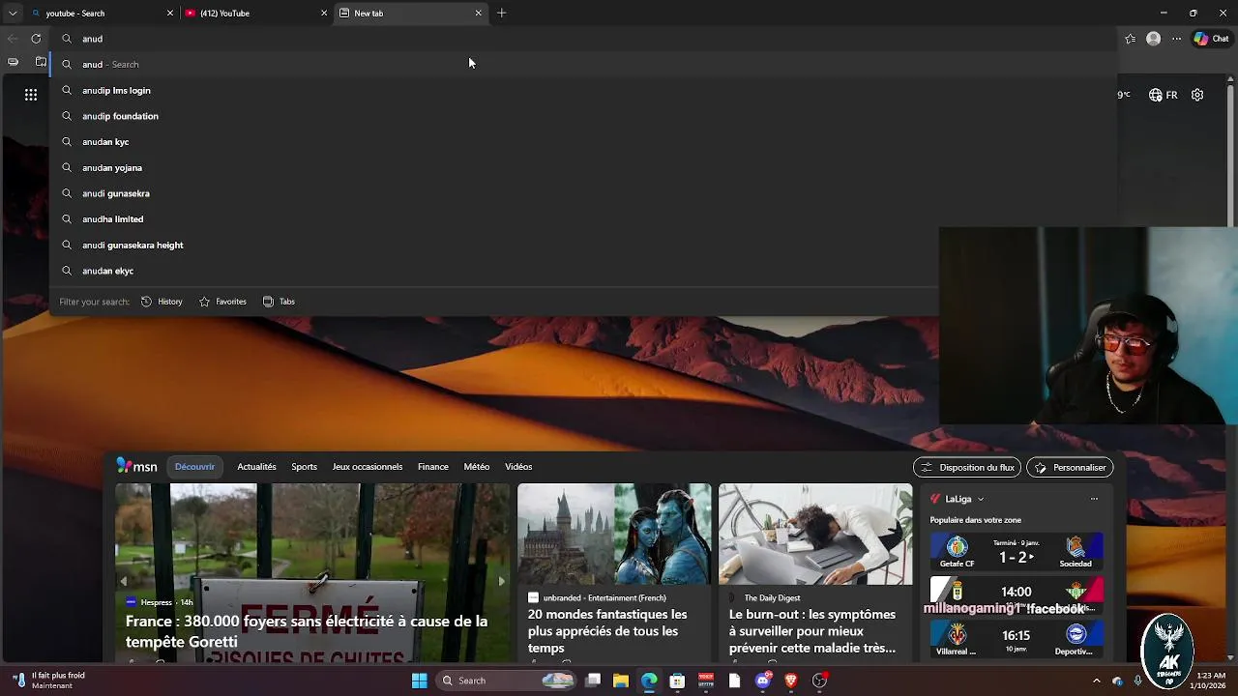Open LaLiga card more options ellipsis
The width and height of the screenshot is (1238, 696).
click(1094, 499)
